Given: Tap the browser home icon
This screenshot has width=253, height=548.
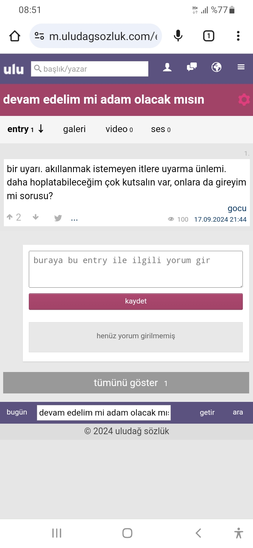Looking at the screenshot, I should coord(15,36).
